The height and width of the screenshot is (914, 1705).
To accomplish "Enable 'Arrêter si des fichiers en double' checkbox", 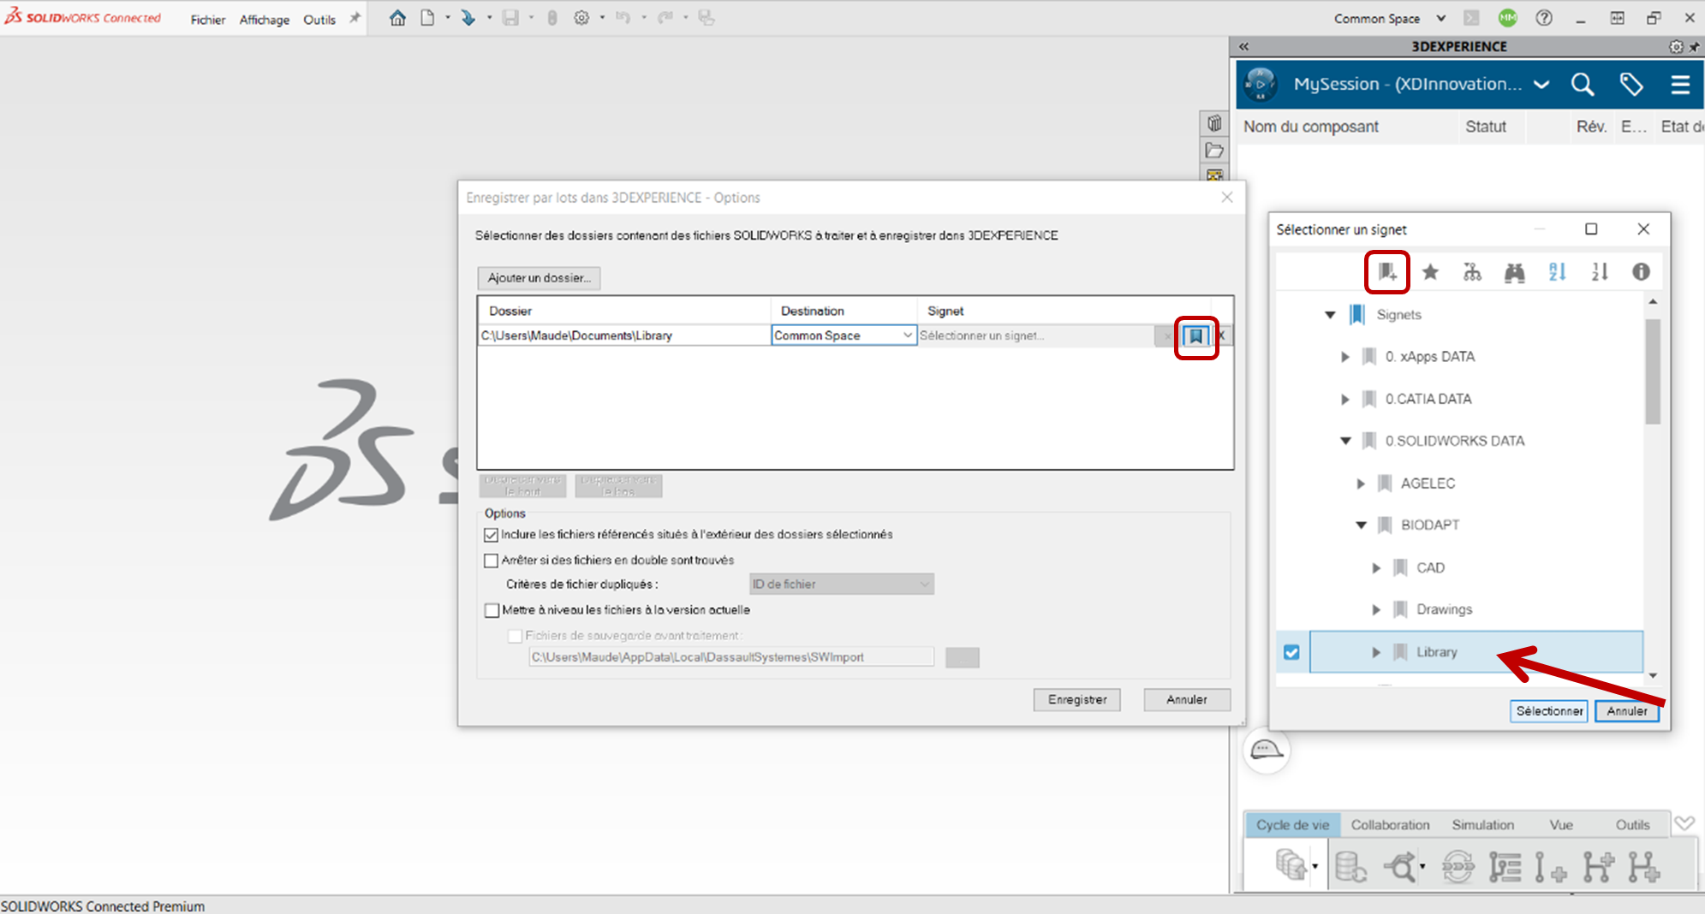I will (x=491, y=561).
